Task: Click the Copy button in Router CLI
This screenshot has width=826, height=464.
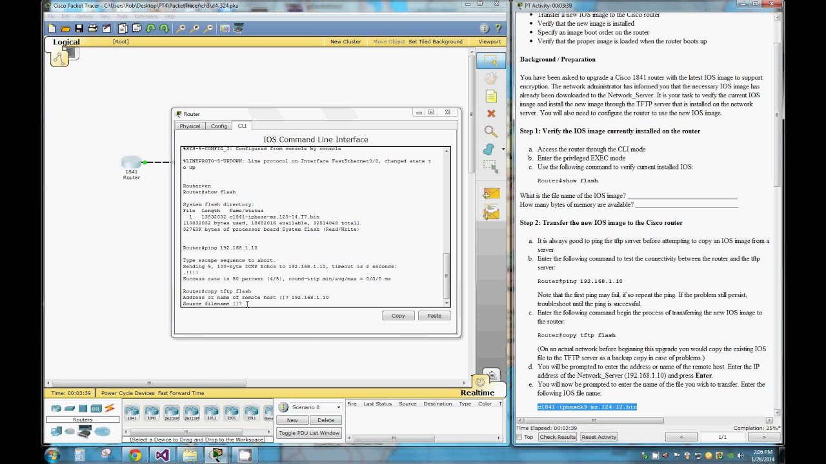Action: (x=398, y=316)
